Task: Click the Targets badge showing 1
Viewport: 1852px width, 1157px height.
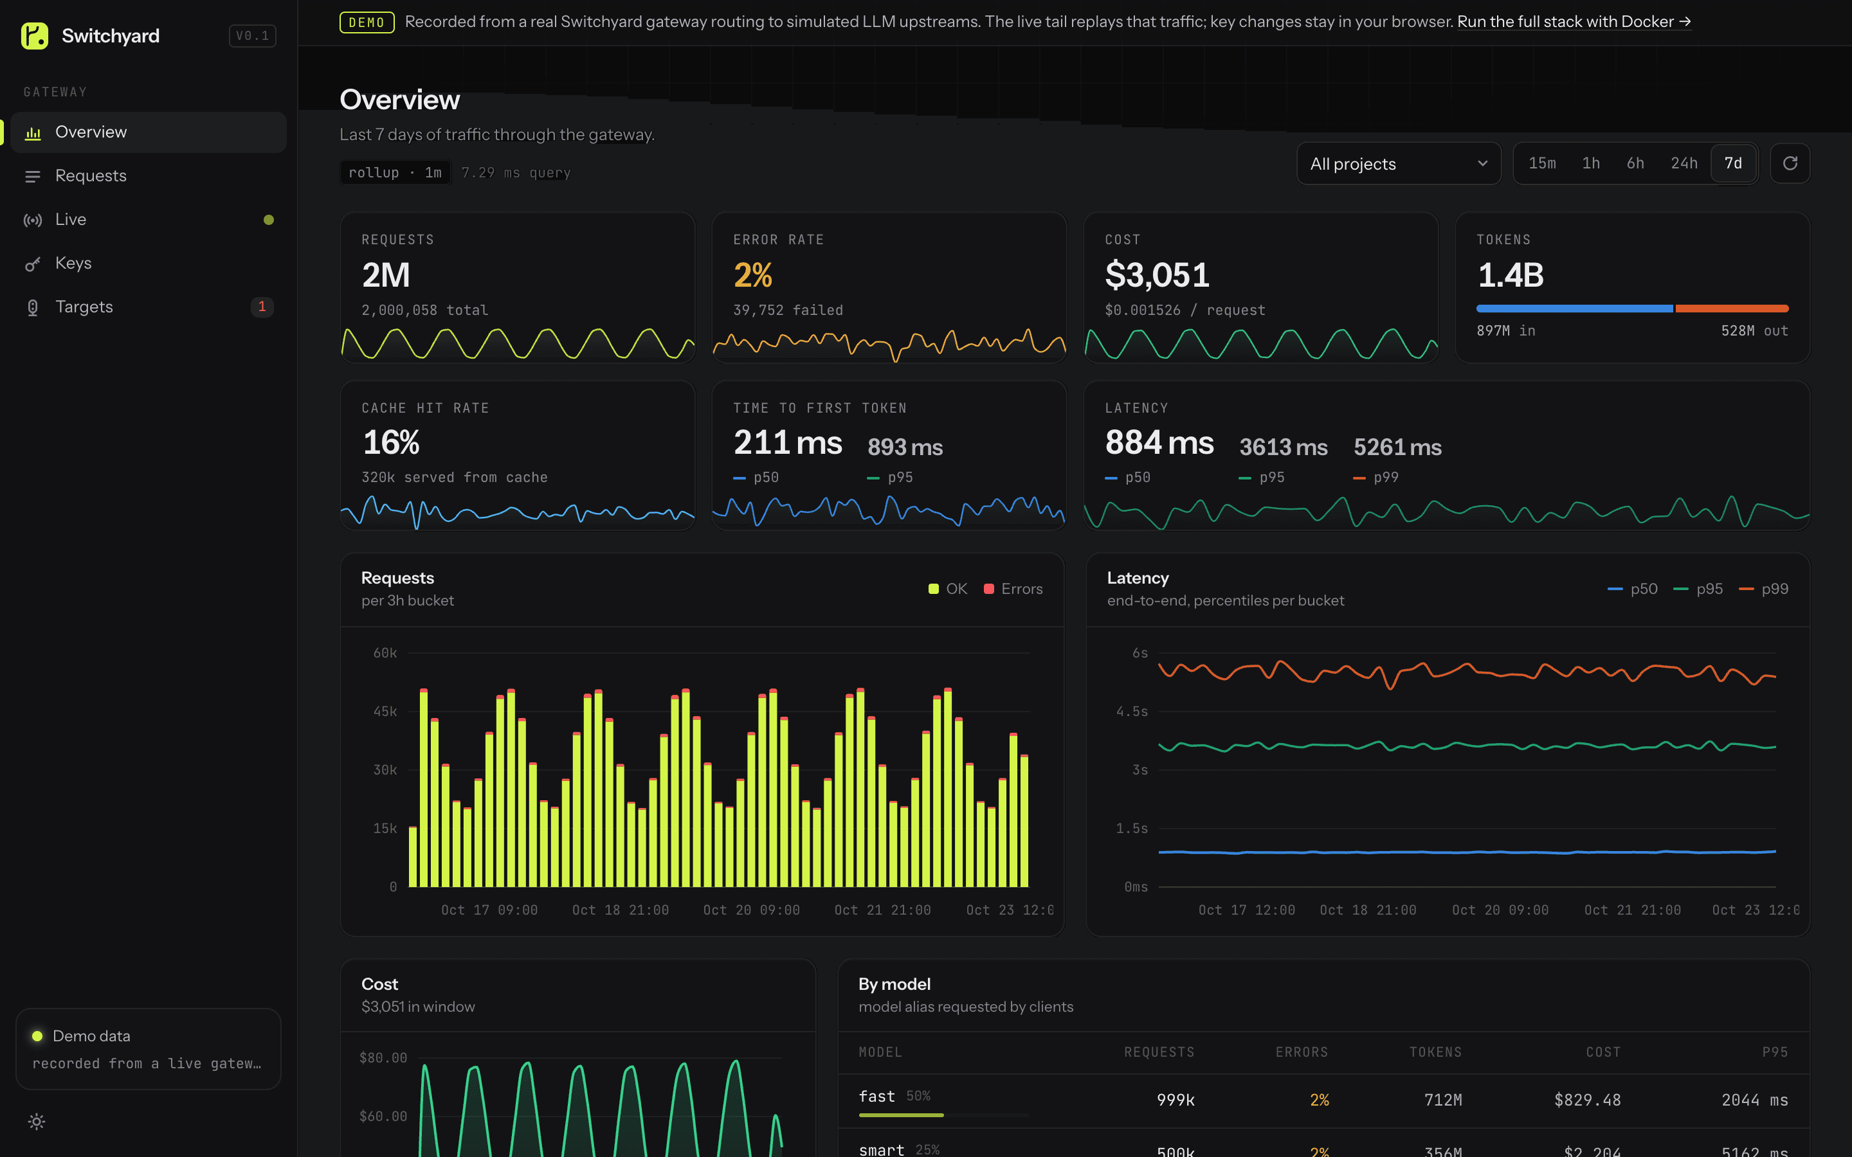Action: tap(262, 307)
